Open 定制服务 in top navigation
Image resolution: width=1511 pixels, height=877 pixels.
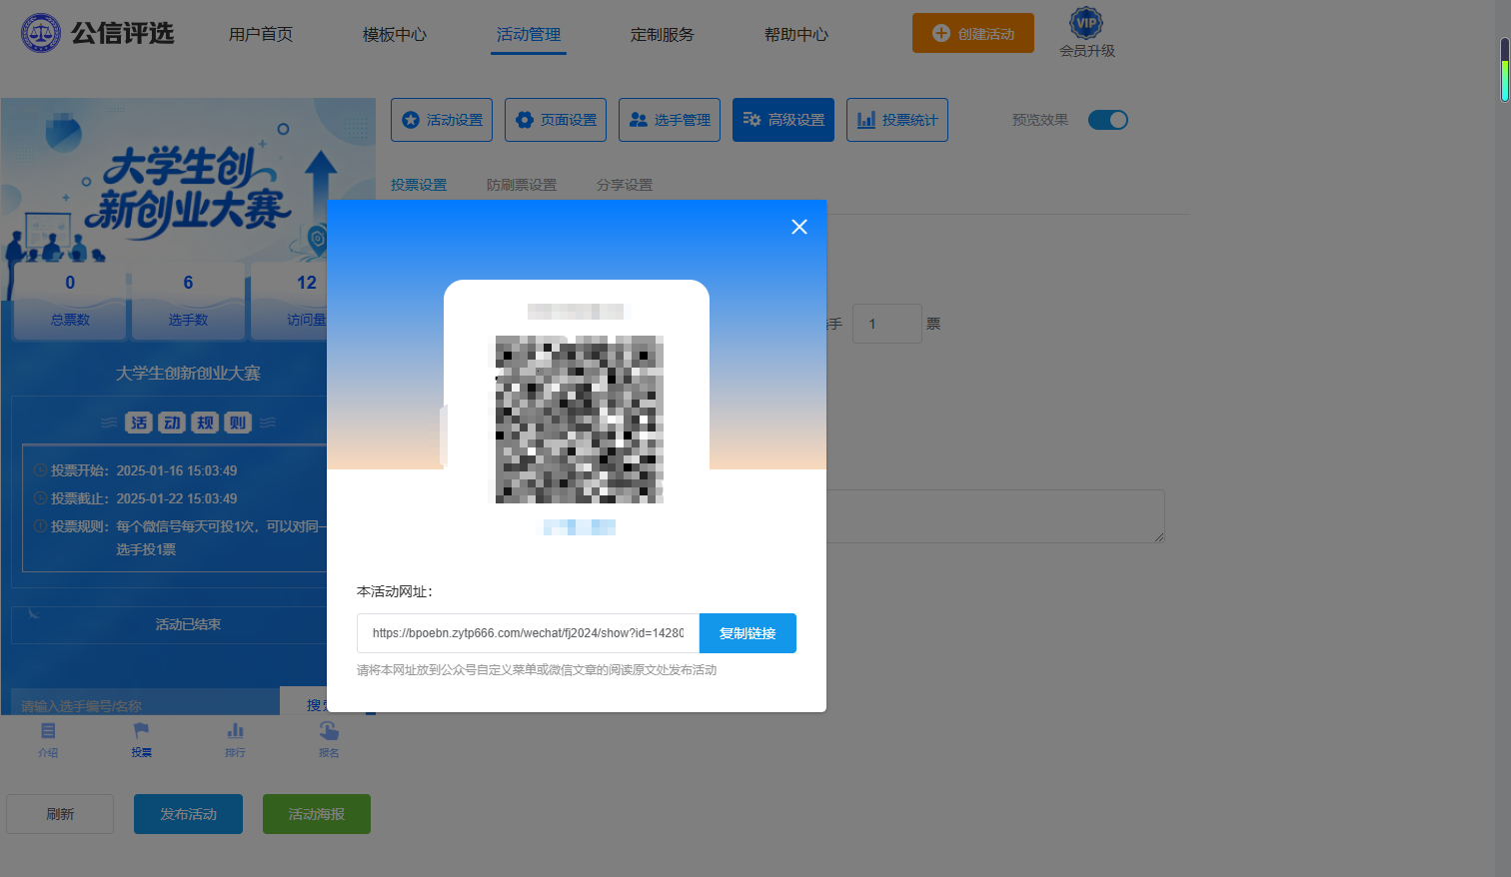click(x=663, y=35)
